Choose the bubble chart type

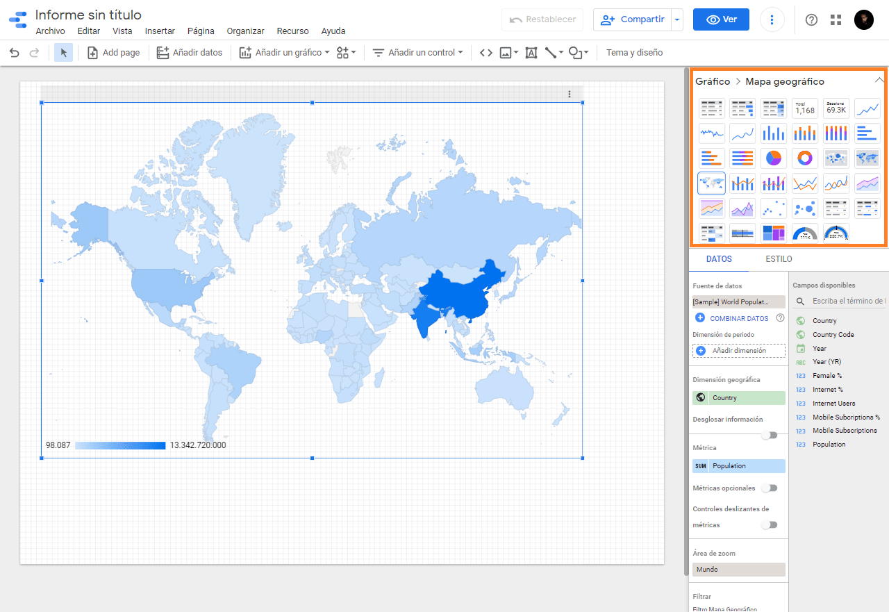[805, 208]
